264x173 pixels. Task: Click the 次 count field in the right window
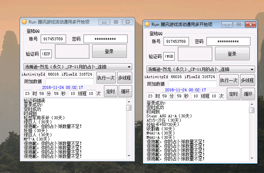tap(214, 96)
